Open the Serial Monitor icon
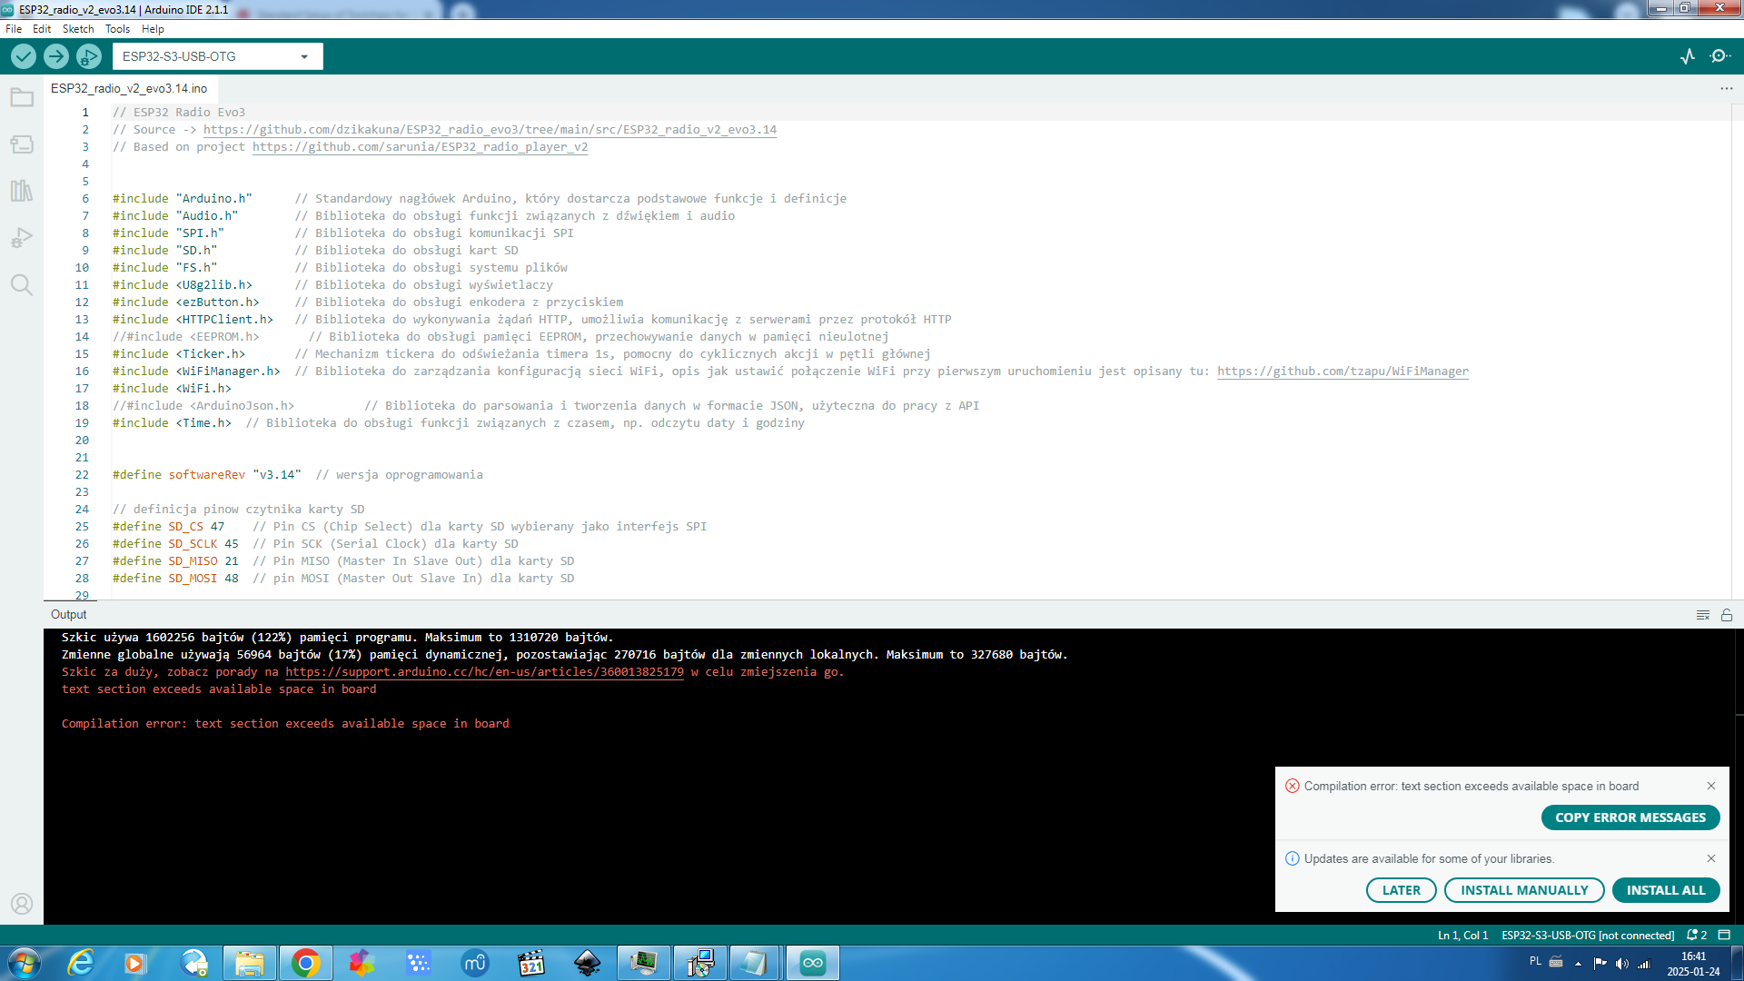The height and width of the screenshot is (981, 1744). 1719,56
